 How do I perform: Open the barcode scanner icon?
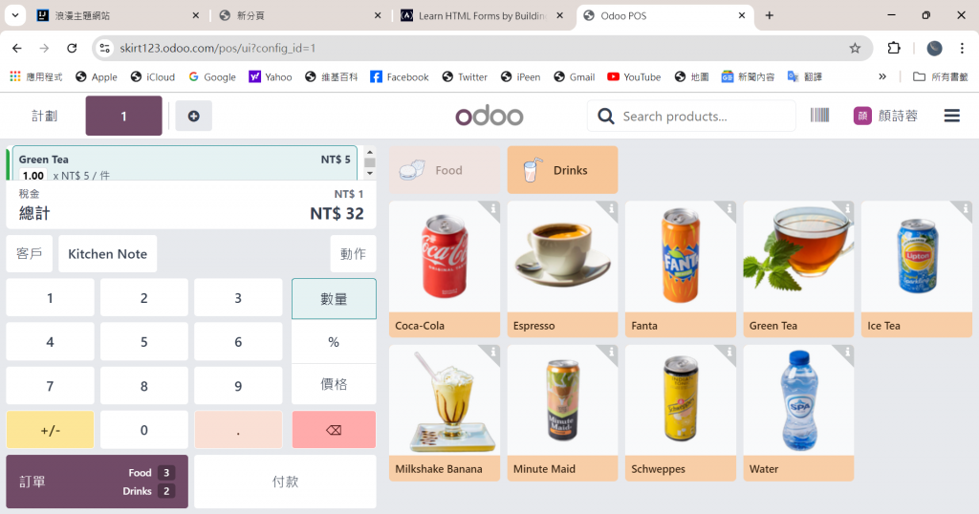point(819,116)
